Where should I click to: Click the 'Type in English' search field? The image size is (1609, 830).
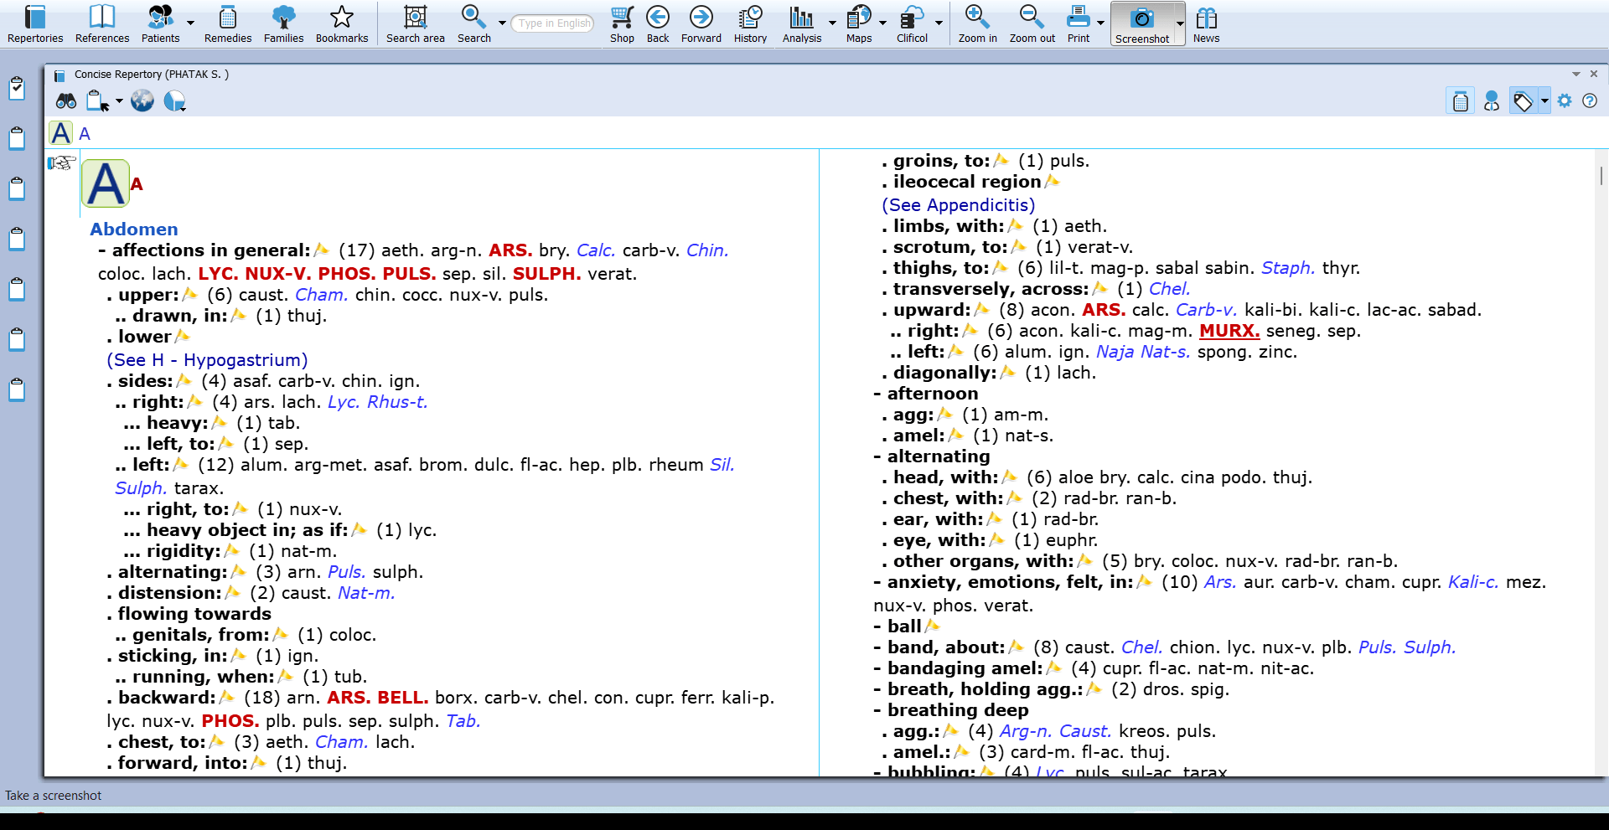[x=553, y=23]
